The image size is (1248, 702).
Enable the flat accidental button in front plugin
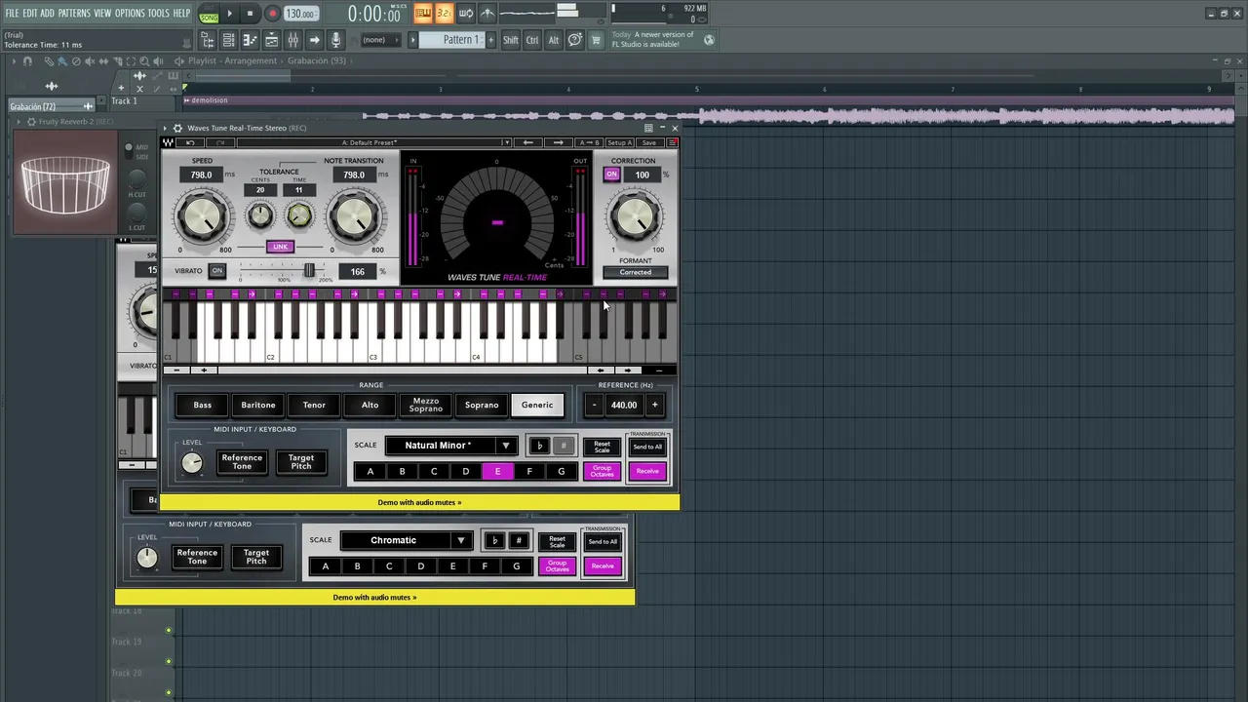coord(540,446)
